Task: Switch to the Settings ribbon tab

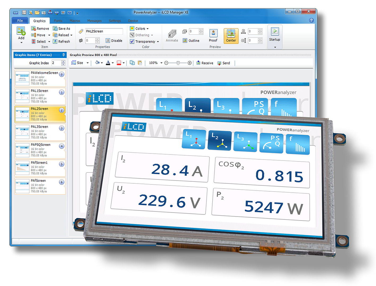Action: pos(115,21)
